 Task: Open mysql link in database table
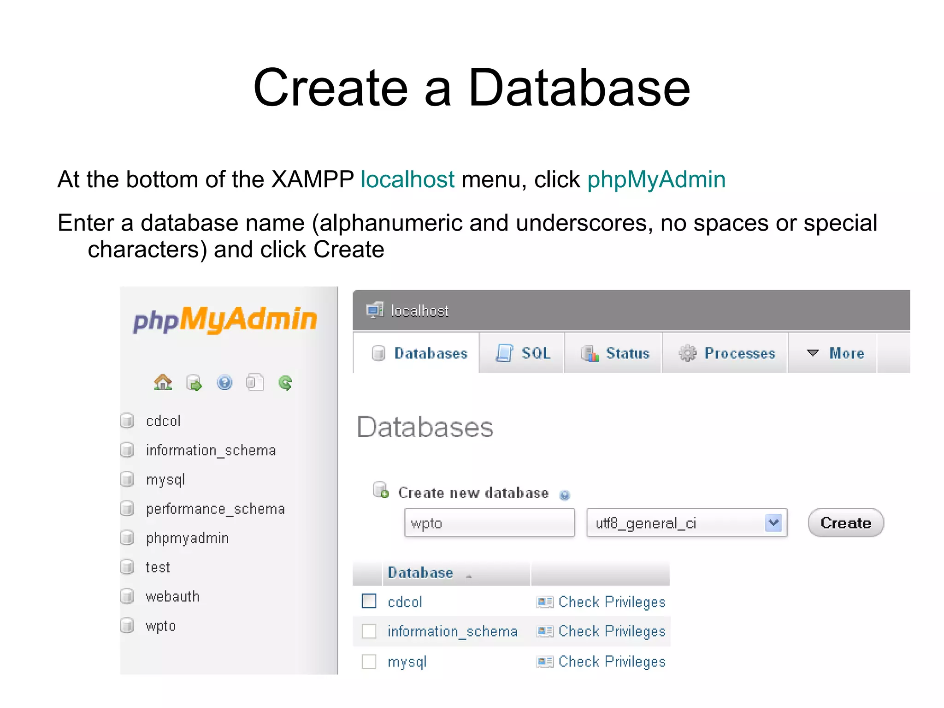[x=407, y=662]
